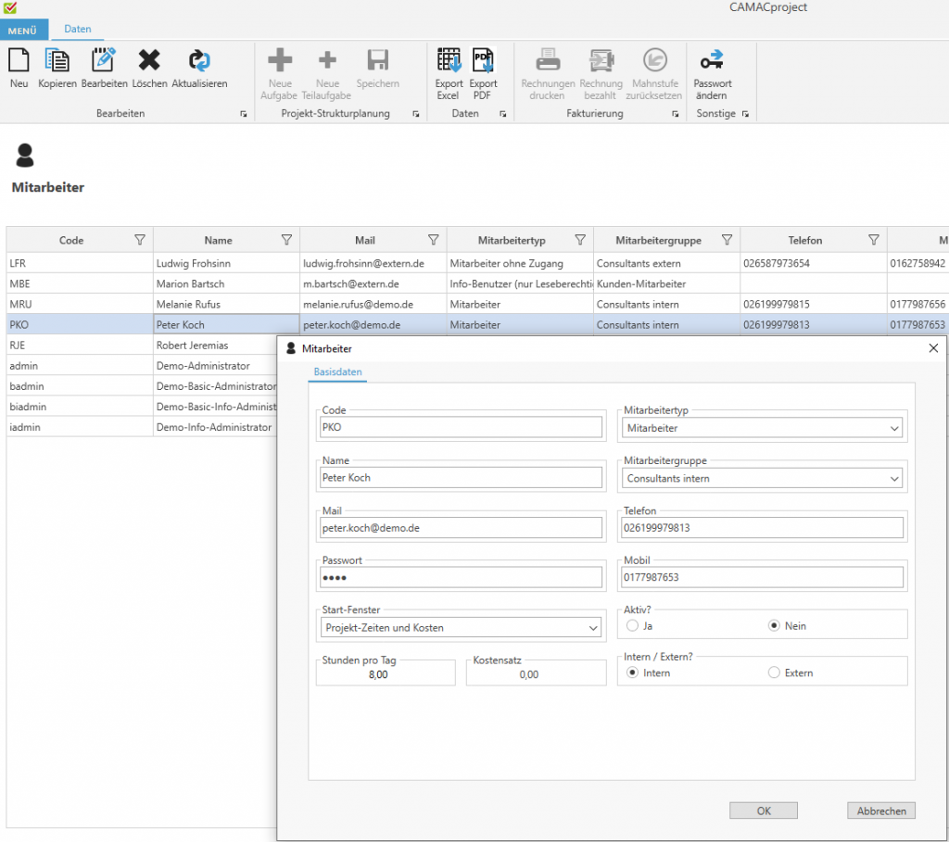Open Passwort ändern key icon
The width and height of the screenshot is (949, 842).
[x=712, y=60]
